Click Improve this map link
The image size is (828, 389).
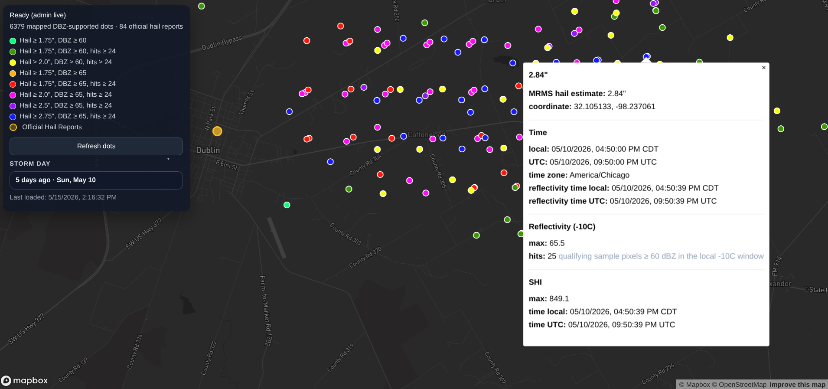click(x=797, y=385)
